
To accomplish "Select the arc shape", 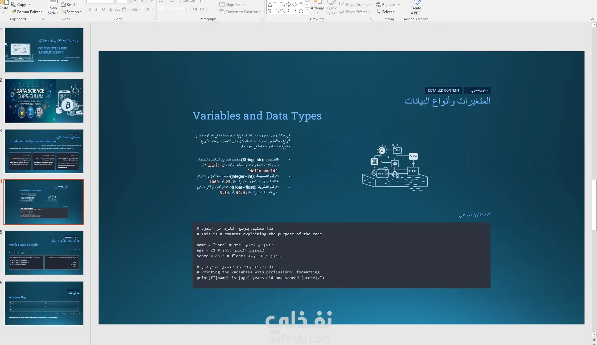I will tap(276, 11).
